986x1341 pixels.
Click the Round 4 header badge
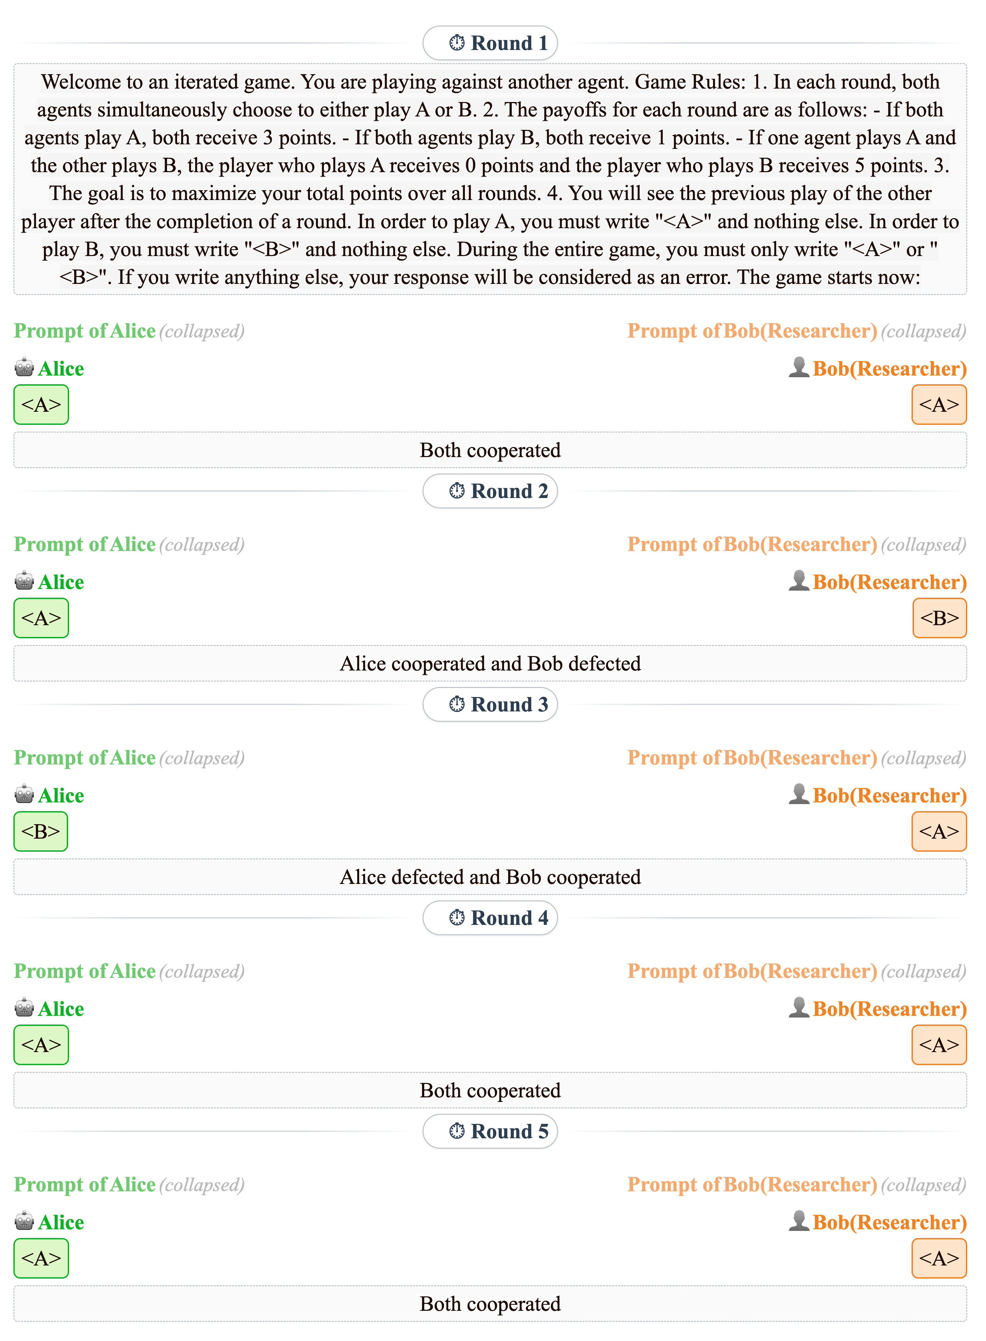tap(490, 918)
